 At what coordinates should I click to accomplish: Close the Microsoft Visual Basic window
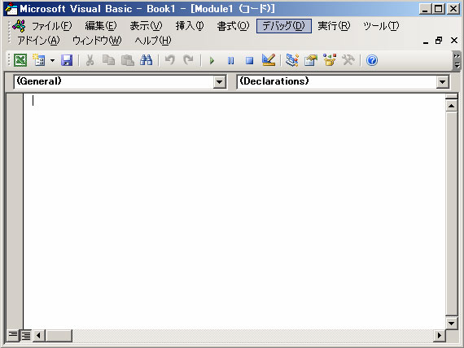pyautogui.click(x=453, y=9)
